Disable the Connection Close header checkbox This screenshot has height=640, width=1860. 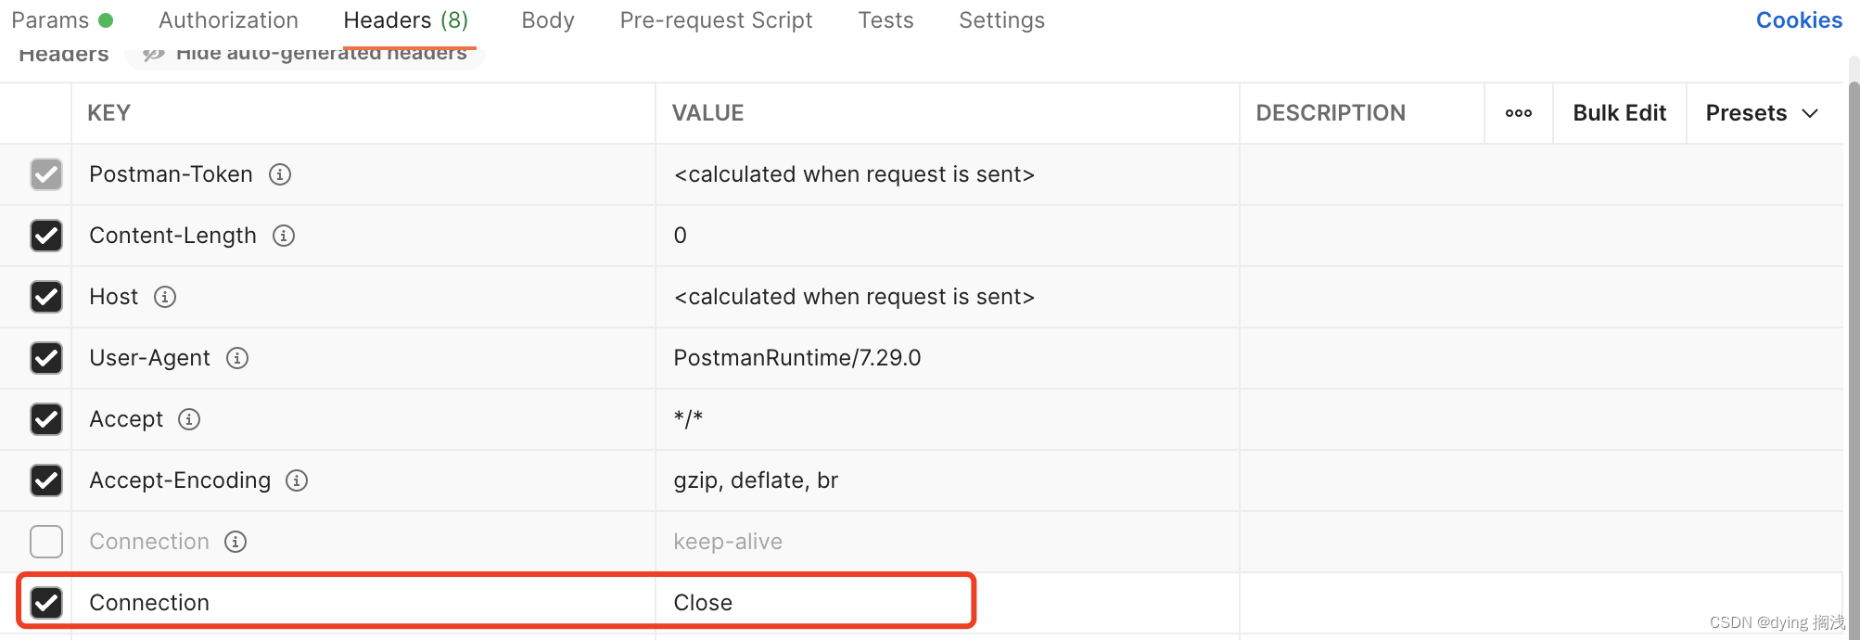tap(46, 603)
